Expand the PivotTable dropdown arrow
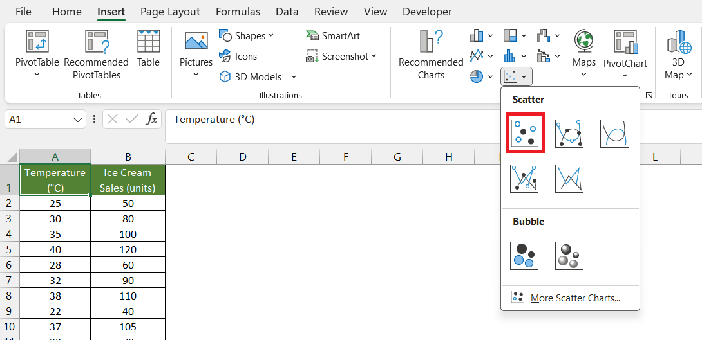This screenshot has width=702, height=340. tap(37, 74)
